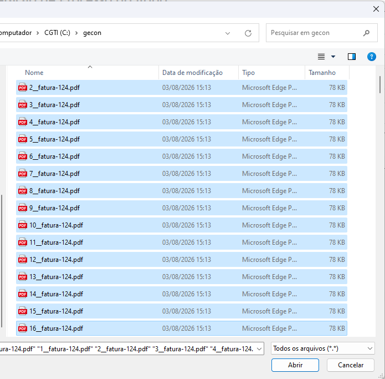Select file name 16__fatura-124.pdf
The width and height of the screenshot is (385, 379).
[x=57, y=329]
